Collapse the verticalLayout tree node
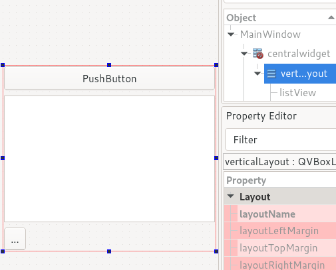 (257, 74)
